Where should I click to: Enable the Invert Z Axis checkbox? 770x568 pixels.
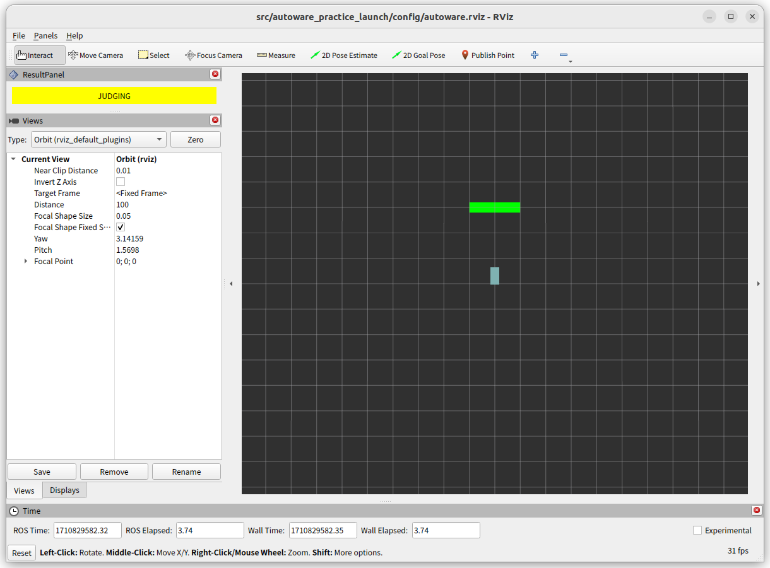(x=121, y=182)
